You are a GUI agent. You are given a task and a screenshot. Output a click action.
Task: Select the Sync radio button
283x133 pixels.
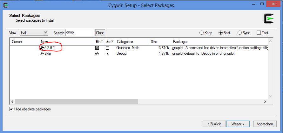click(240, 33)
